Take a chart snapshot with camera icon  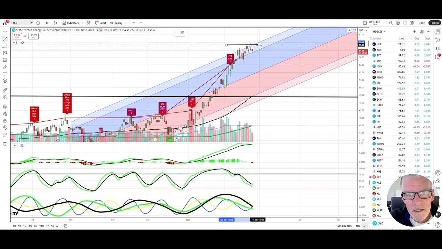[x=412, y=23]
